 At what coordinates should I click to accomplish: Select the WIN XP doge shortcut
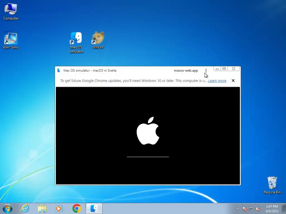pyautogui.click(x=98, y=40)
